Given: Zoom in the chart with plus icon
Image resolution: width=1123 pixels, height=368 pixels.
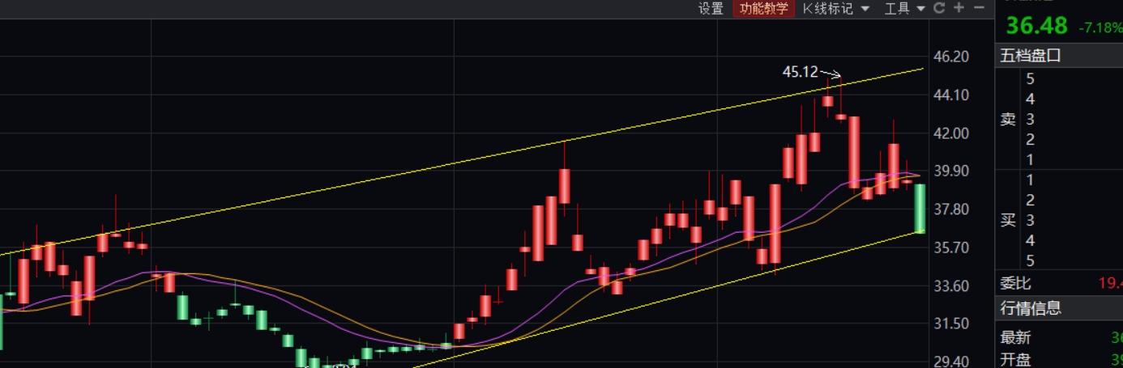Looking at the screenshot, I should [959, 8].
